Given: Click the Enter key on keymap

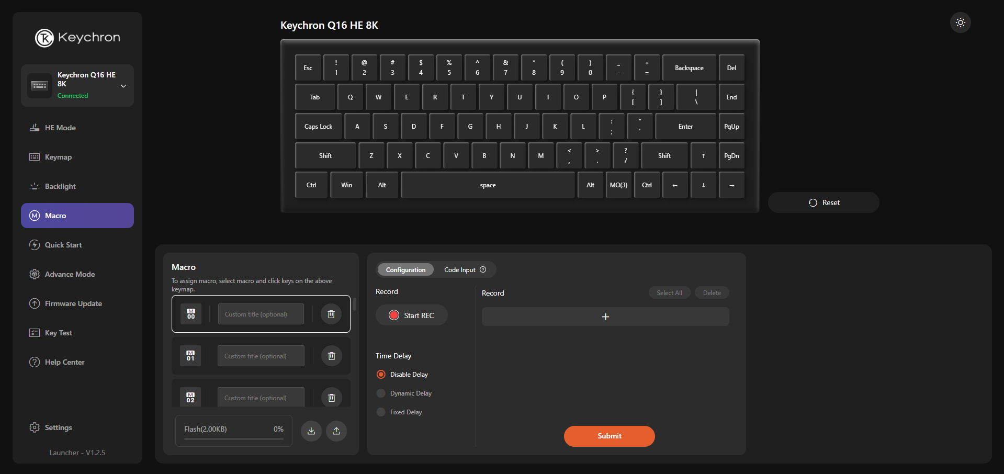Looking at the screenshot, I should point(685,126).
